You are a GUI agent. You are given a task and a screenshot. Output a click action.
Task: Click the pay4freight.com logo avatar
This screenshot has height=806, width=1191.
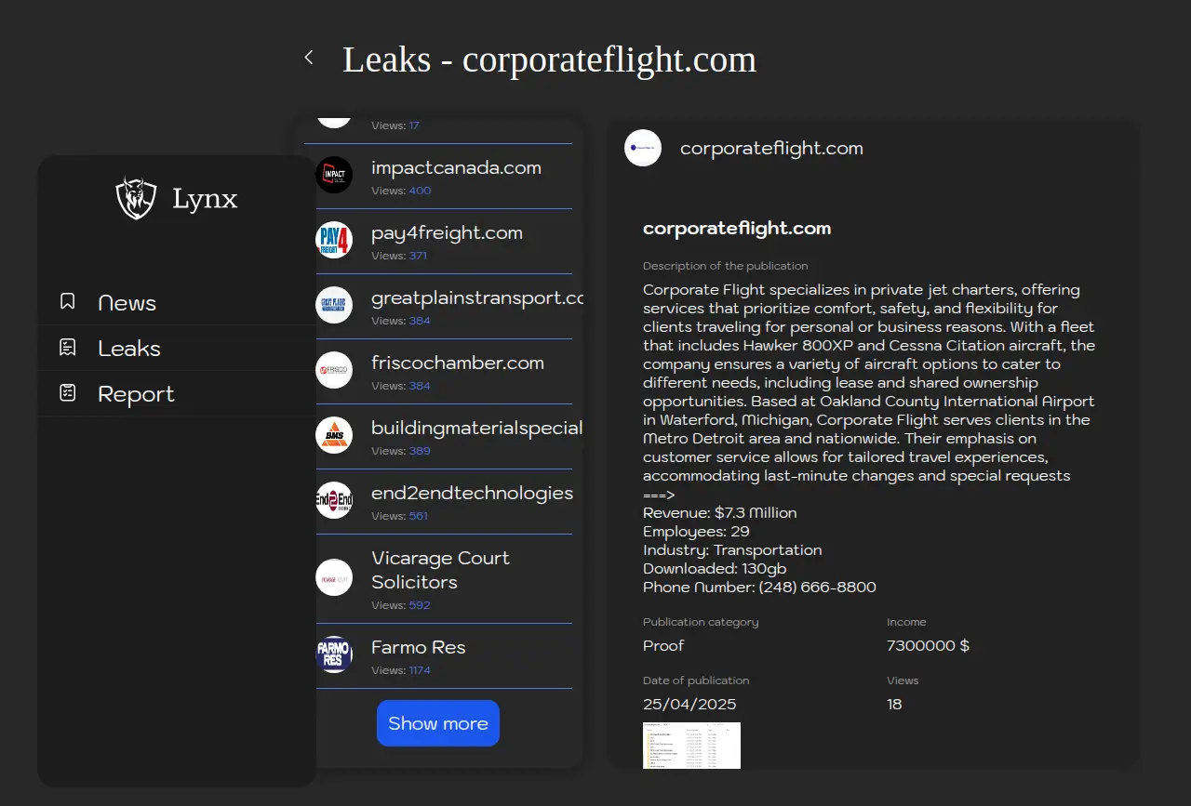click(x=334, y=240)
